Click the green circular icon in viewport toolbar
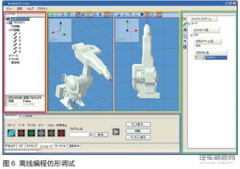Screen dimensions: 240x169 pyautogui.click(x=52, y=15)
